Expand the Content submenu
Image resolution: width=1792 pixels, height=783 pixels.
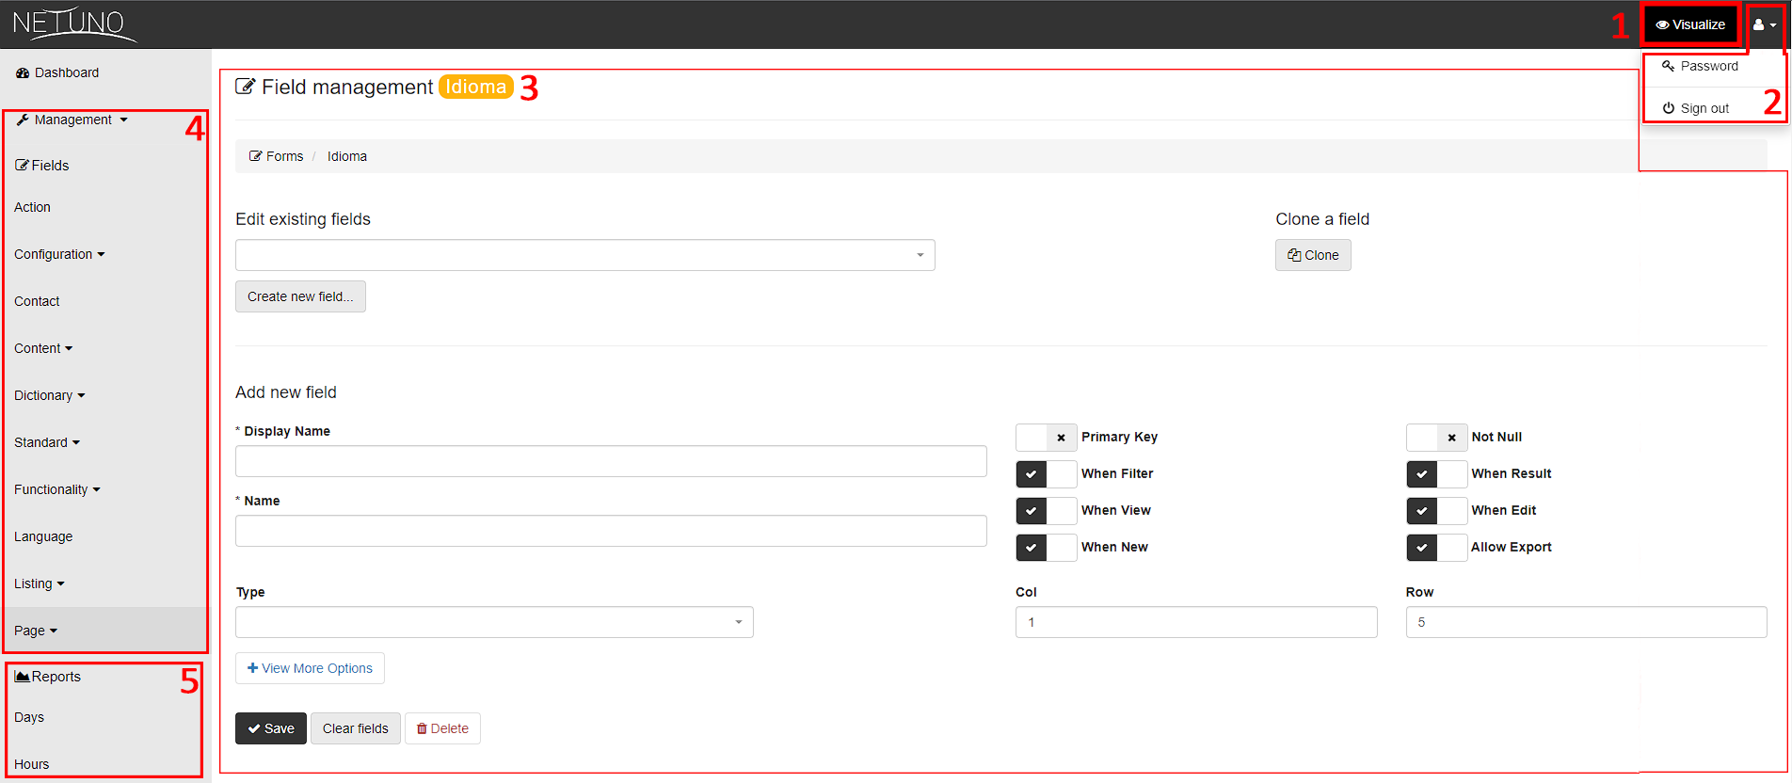(x=43, y=348)
